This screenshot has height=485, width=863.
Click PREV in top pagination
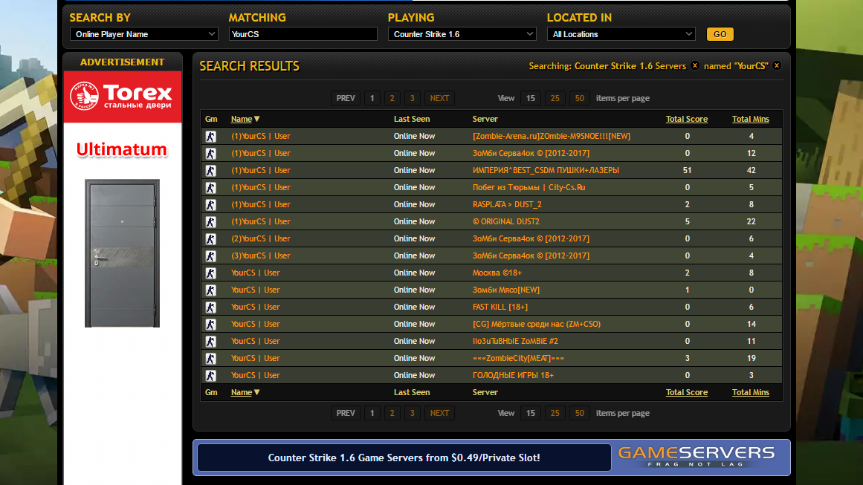346,98
